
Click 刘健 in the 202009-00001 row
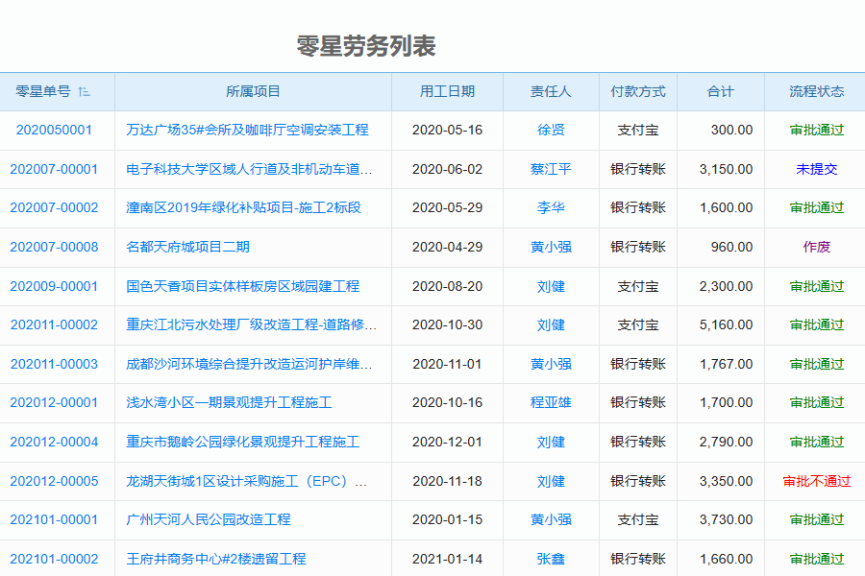click(551, 287)
